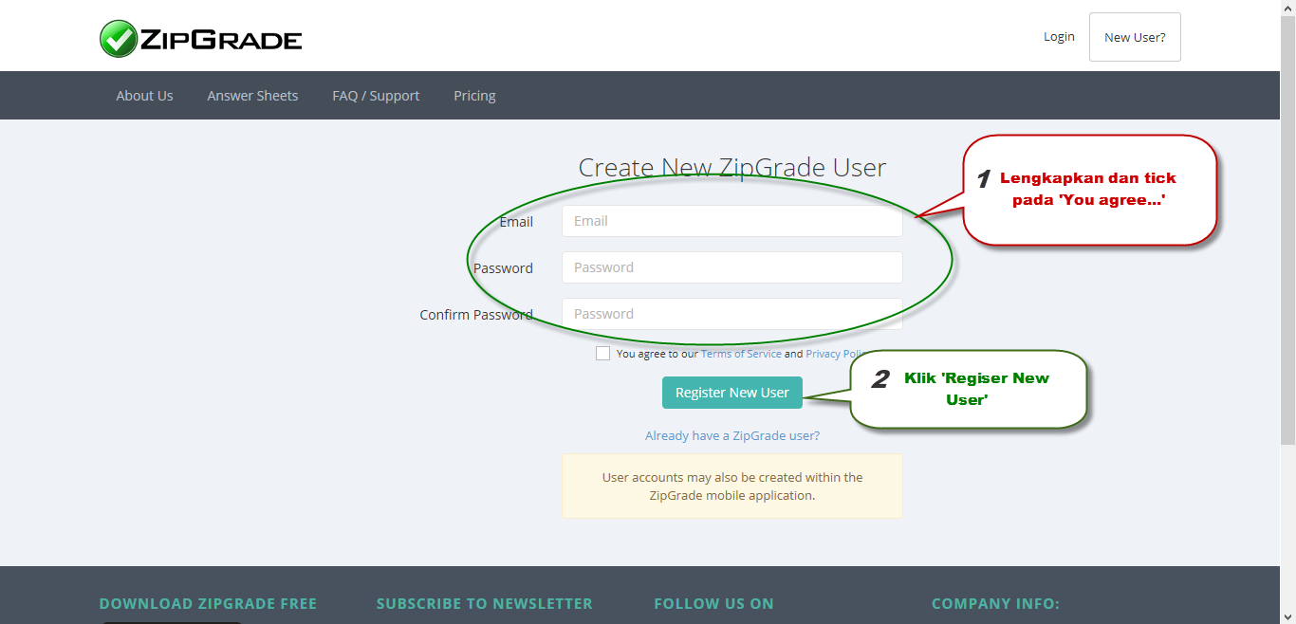
Task: Click Register New User button
Action: 732,393
